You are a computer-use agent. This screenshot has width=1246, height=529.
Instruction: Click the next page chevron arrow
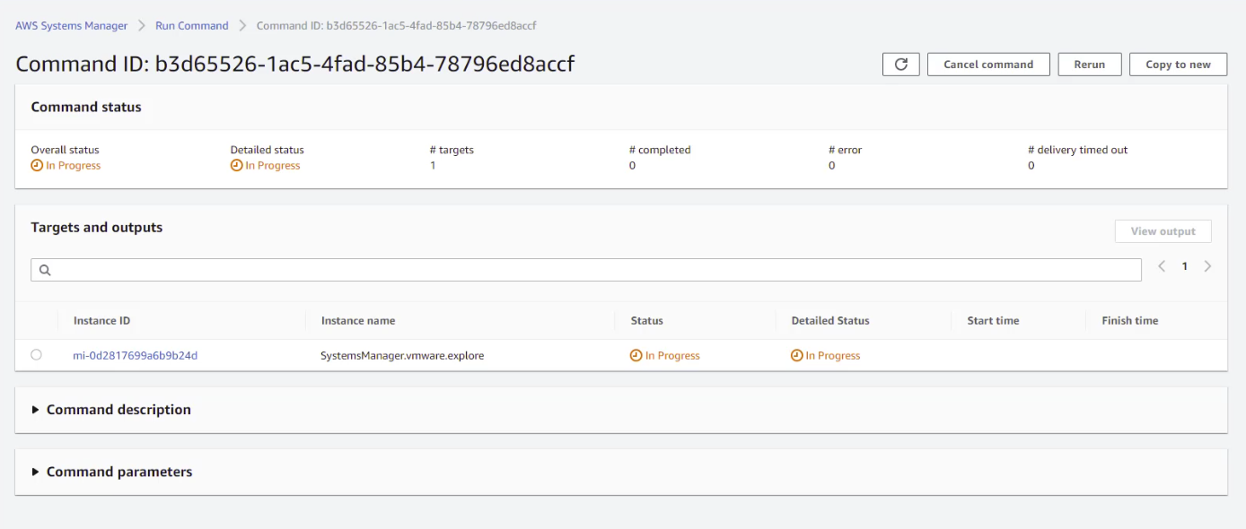[1207, 266]
